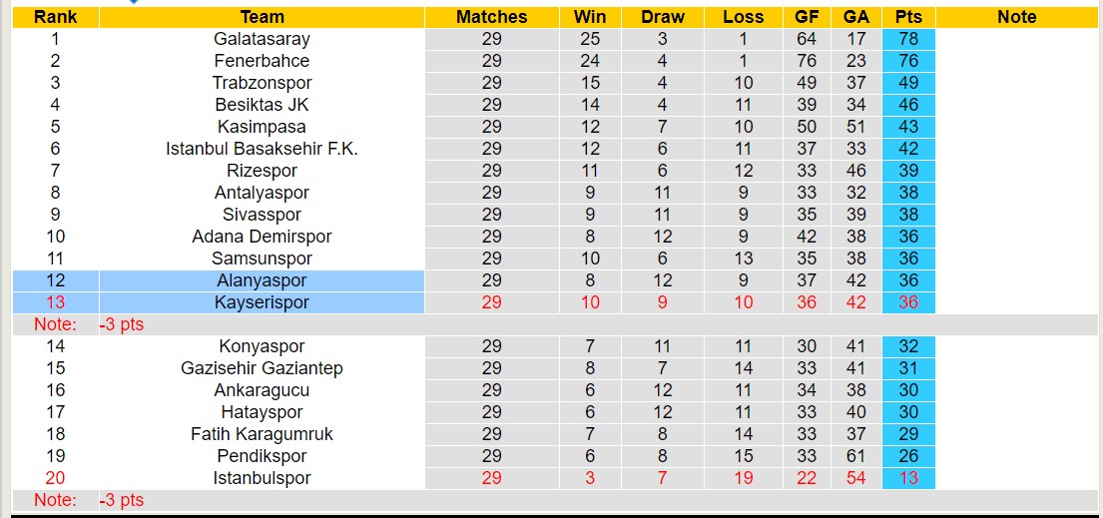This screenshot has width=1103, height=518.
Task: Select the Draw column header
Action: tap(663, 17)
